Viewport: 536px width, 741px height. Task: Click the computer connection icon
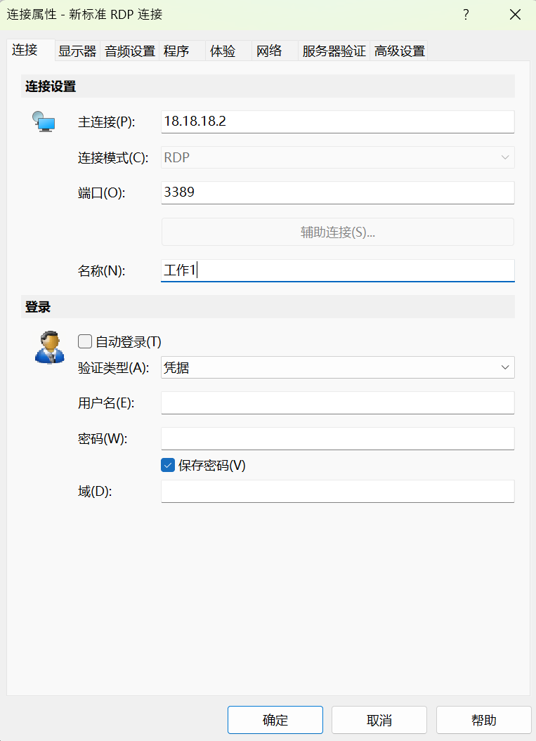pyautogui.click(x=44, y=122)
